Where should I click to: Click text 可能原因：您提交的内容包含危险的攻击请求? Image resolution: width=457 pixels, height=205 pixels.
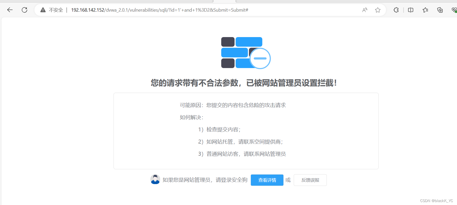coord(233,105)
